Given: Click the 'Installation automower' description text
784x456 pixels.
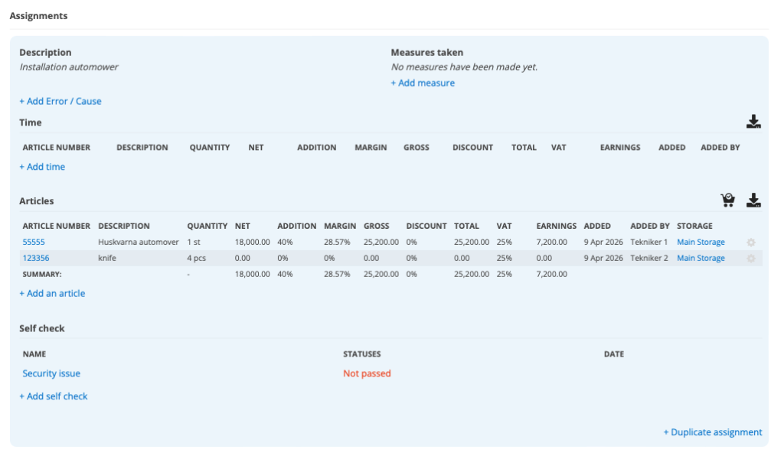Looking at the screenshot, I should point(69,67).
